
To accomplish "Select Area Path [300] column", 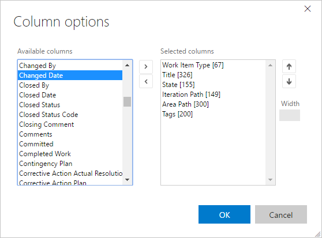I will [x=214, y=104].
